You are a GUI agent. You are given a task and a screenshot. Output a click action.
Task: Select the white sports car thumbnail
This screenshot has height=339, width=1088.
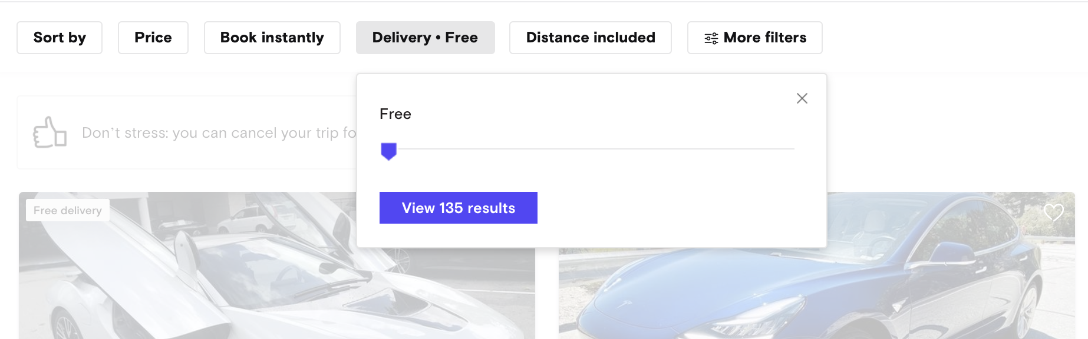[177, 282]
